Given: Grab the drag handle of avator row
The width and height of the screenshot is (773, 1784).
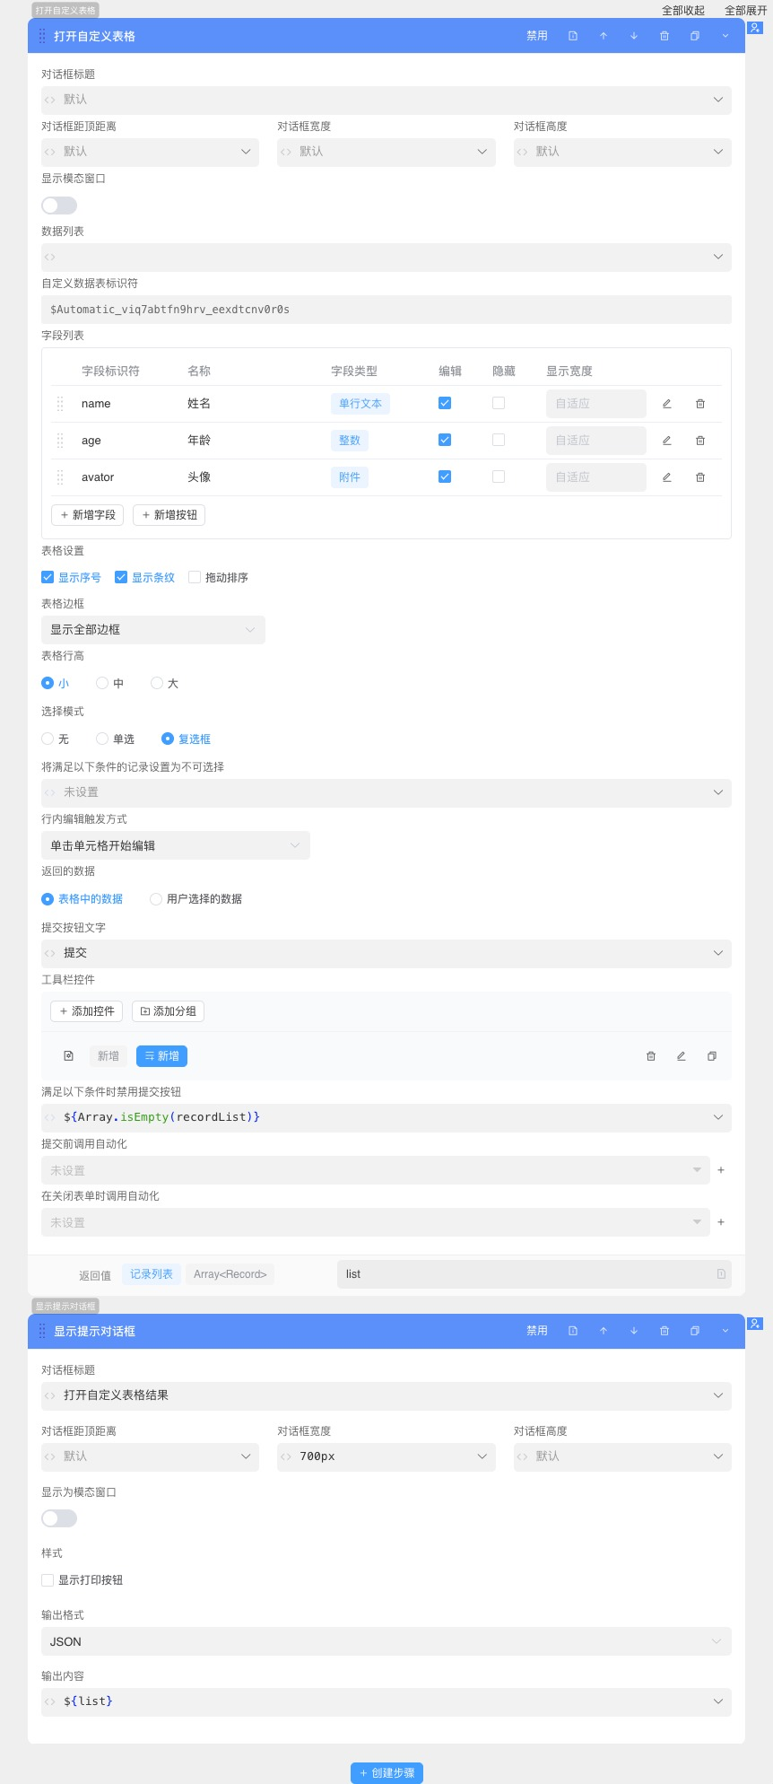Looking at the screenshot, I should 60,477.
